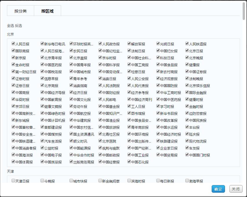Confirm with the 确定 button
The image size is (247, 197).
(218, 189)
